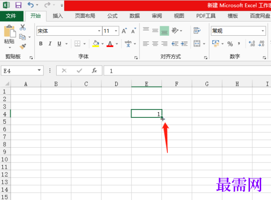Viewport: 271px width, 200px height.
Task: Merge and center cells icon
Action: [x=197, y=44]
